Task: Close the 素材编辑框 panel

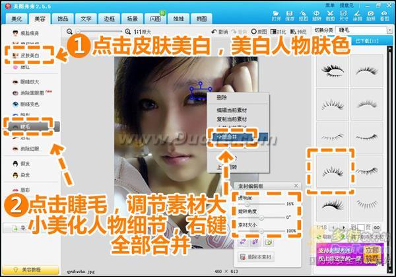Action: click(296, 186)
